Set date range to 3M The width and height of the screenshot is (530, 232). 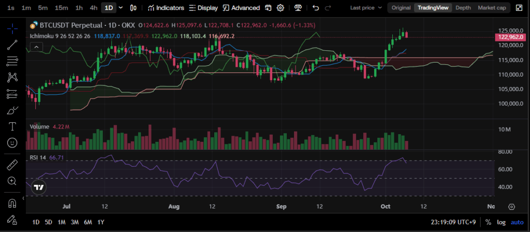pos(75,222)
